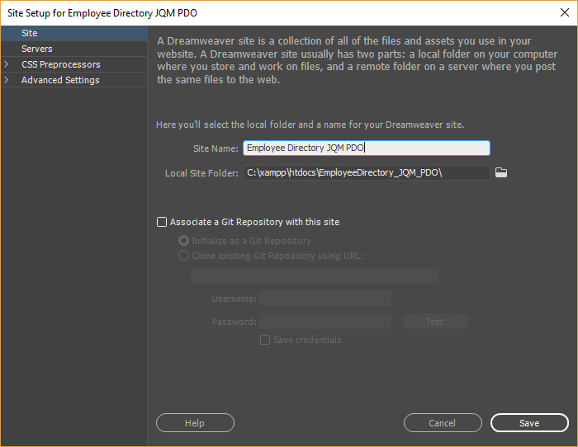Click the Git Username field
Image resolution: width=578 pixels, height=447 pixels.
pos(325,299)
